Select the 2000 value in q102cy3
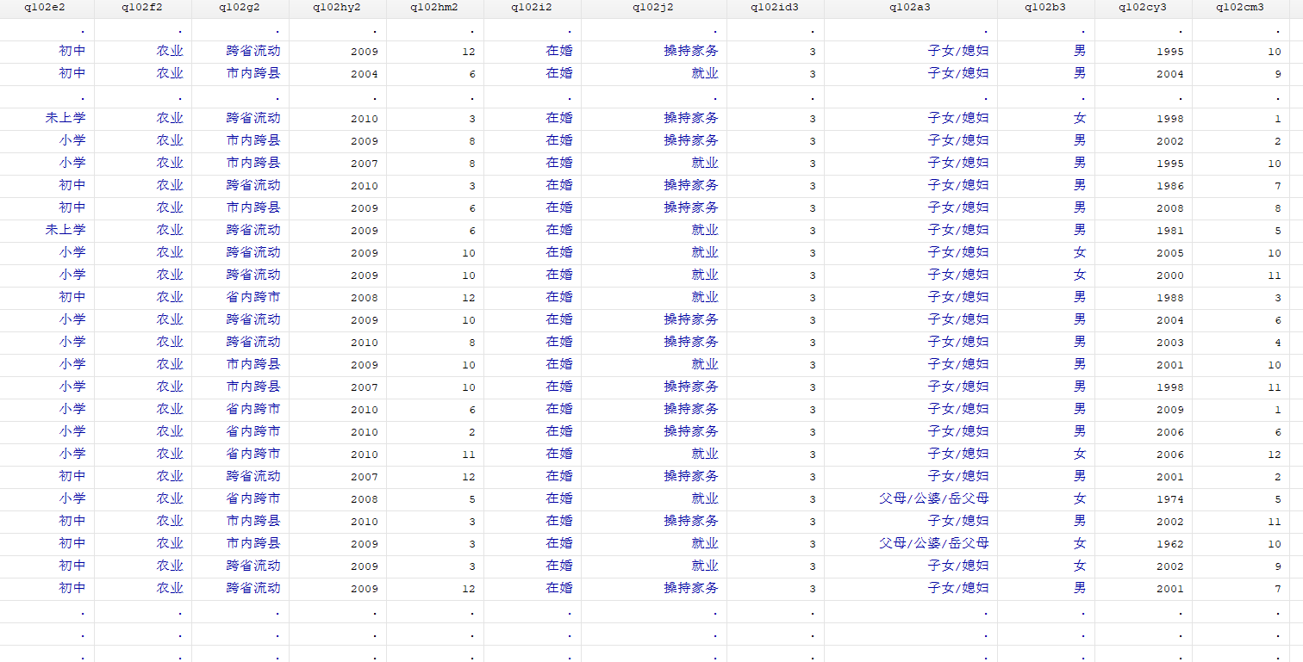The image size is (1303, 662). click(x=1170, y=275)
